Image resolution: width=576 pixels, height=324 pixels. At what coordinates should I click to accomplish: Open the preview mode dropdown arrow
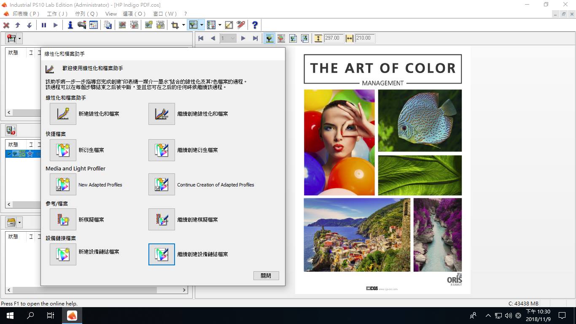tap(202, 25)
